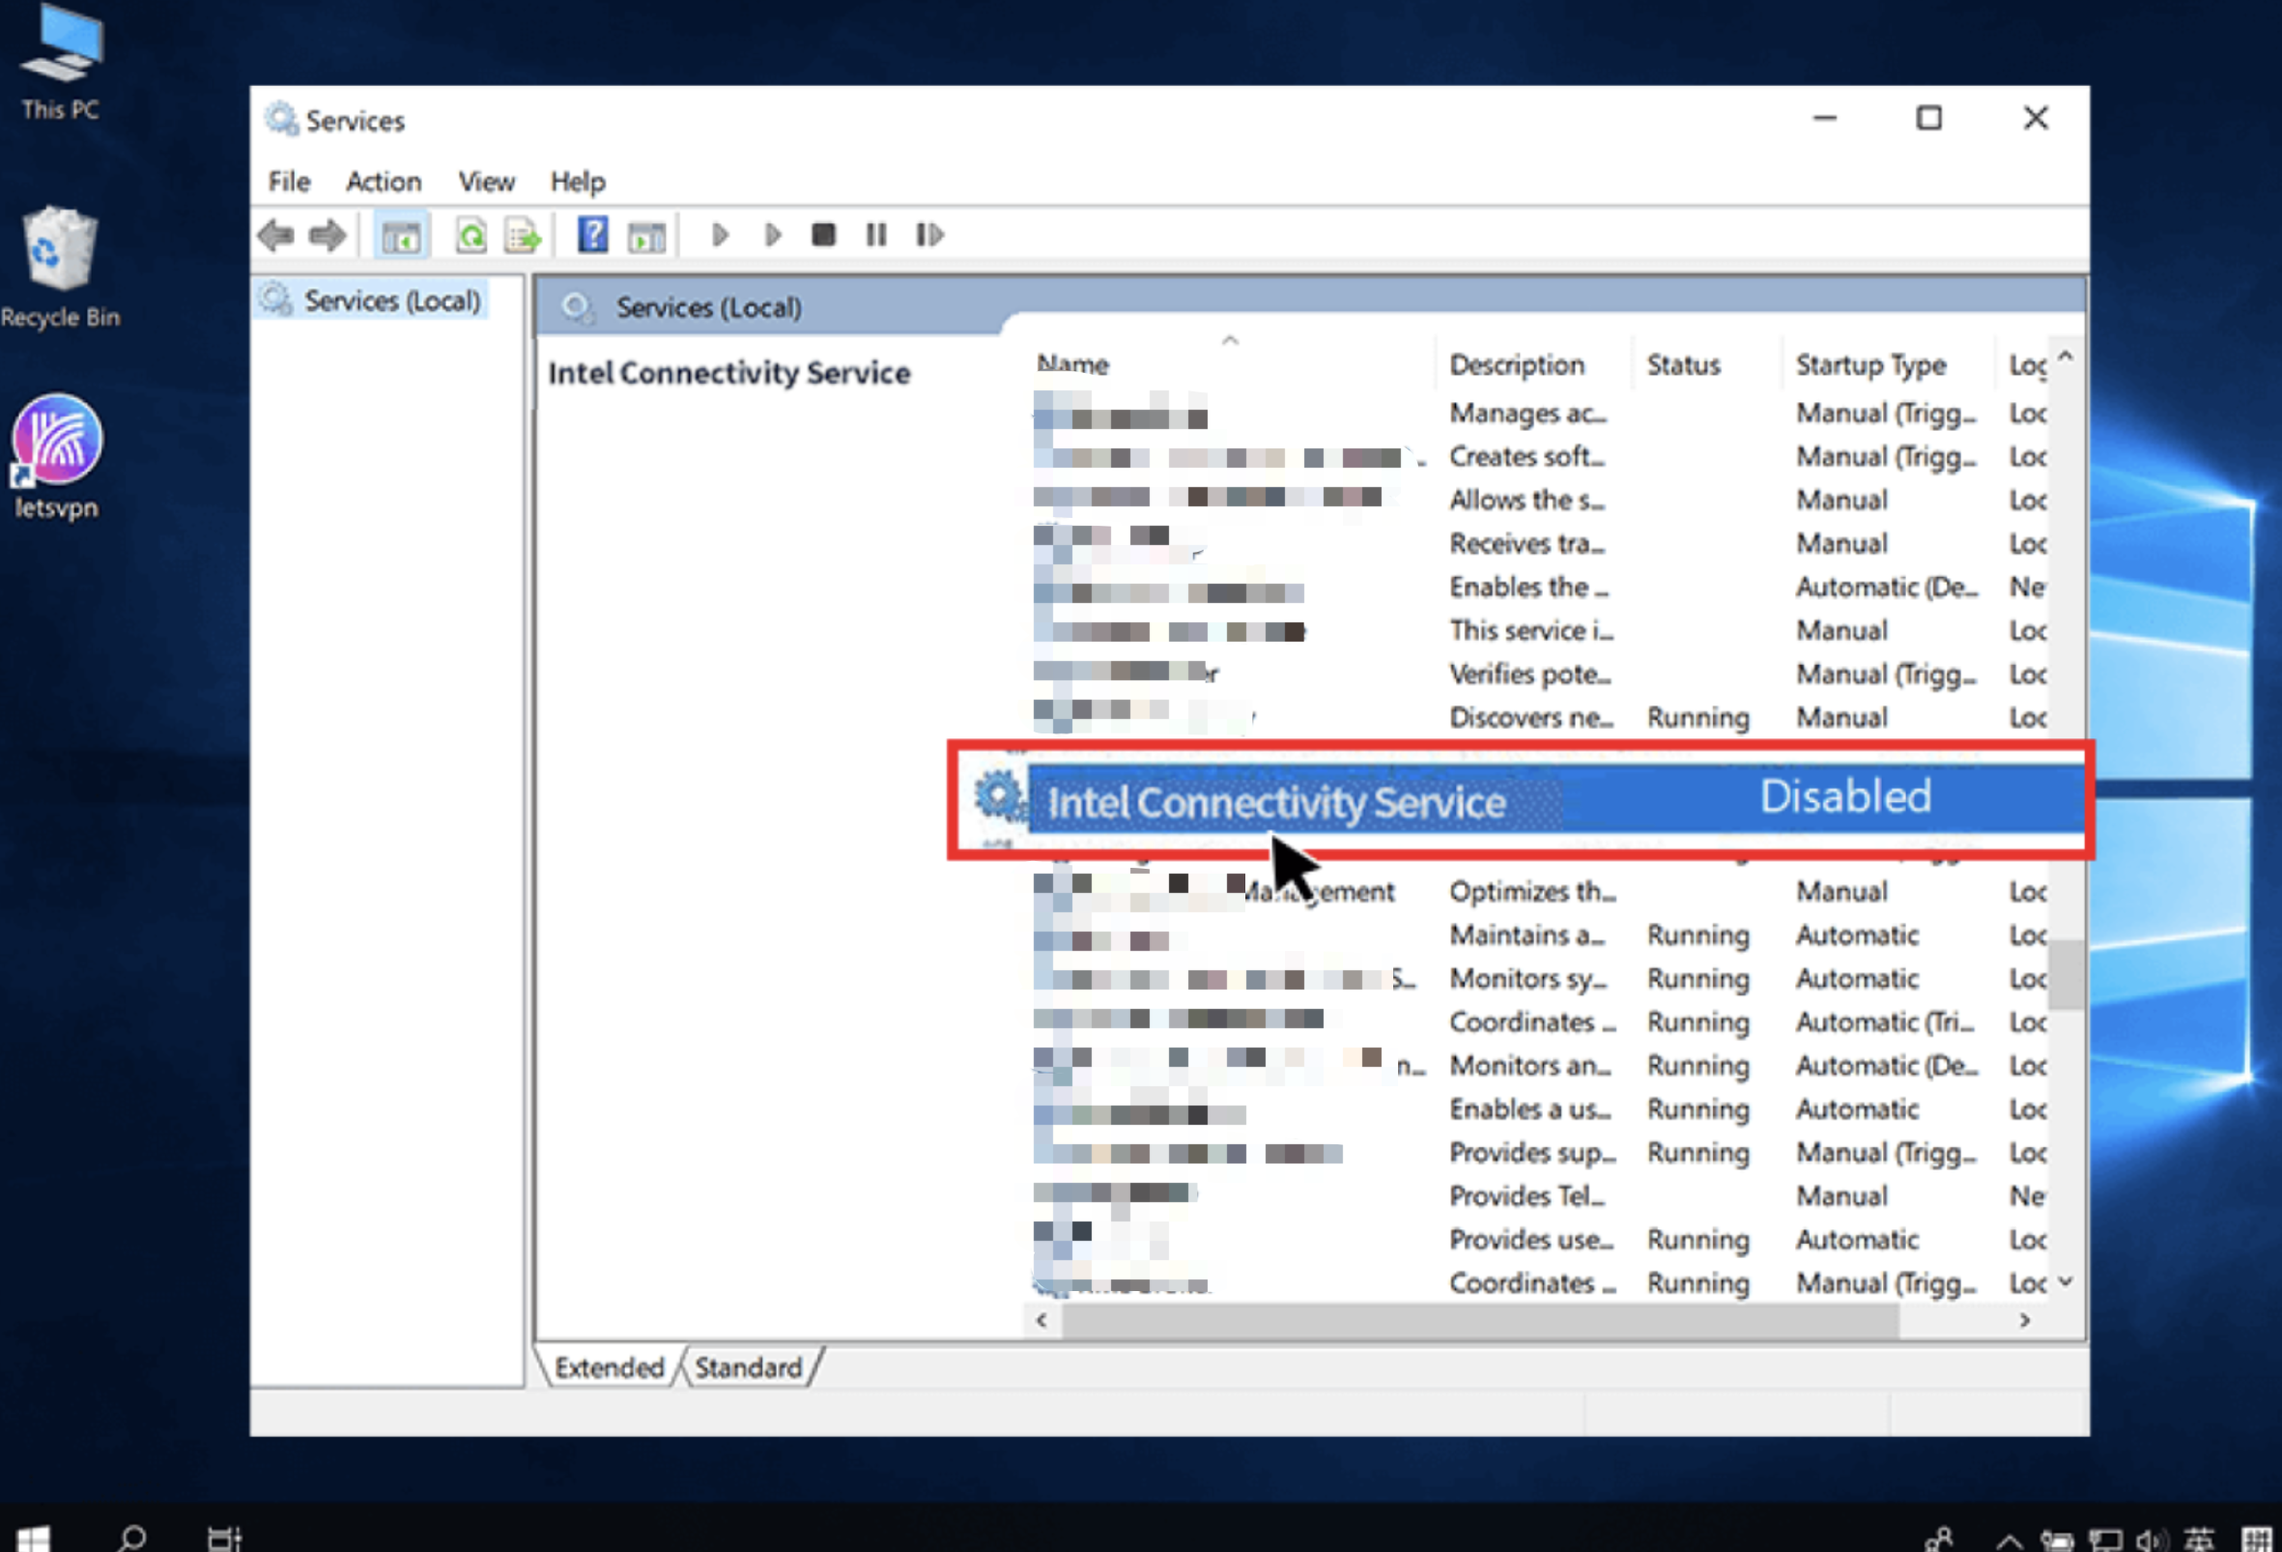Select the row described 'Provides use...'
This screenshot has width=2282, height=1552.
point(1540,1240)
